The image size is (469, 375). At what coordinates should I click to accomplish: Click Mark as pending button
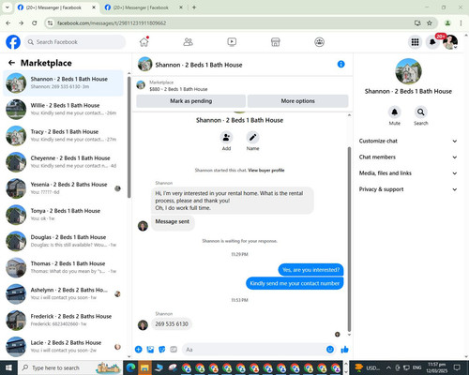pyautogui.click(x=190, y=101)
